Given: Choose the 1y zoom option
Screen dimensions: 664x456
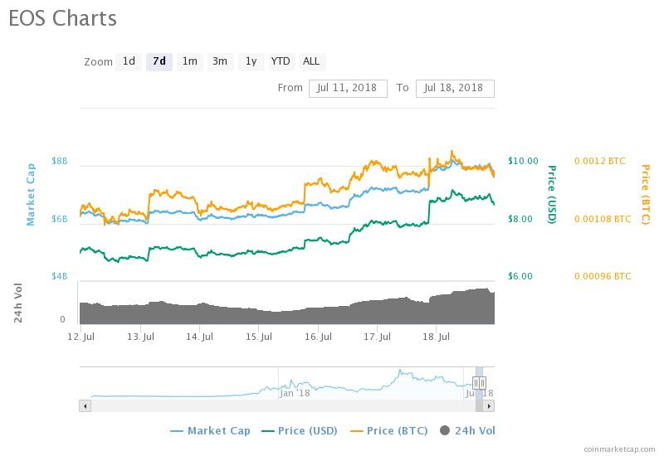Looking at the screenshot, I should click(x=251, y=61).
